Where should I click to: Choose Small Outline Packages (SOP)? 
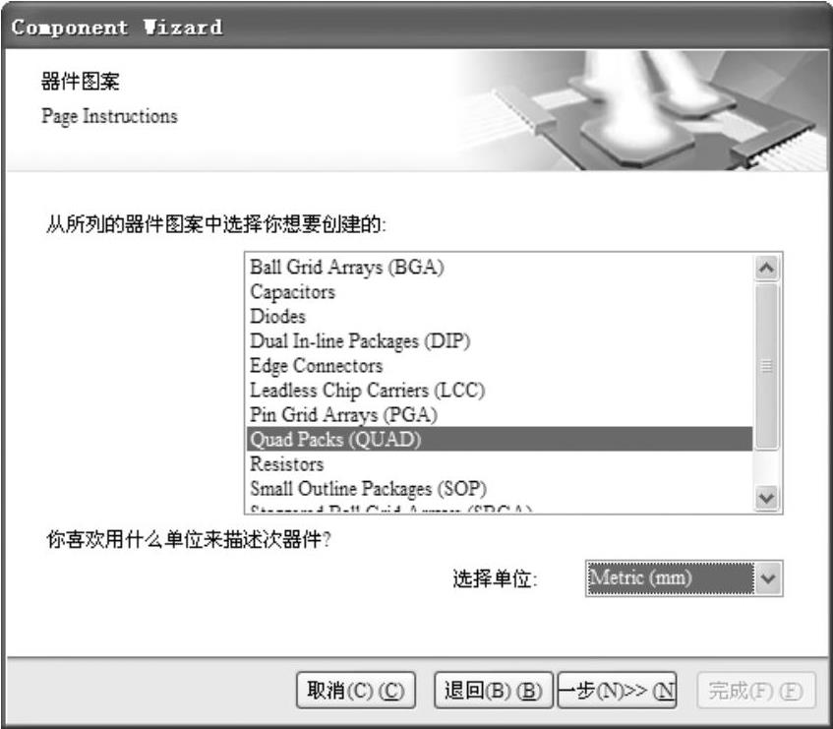[x=500, y=488]
